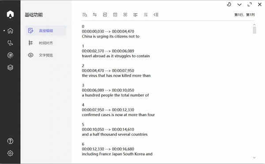Click the find text toolbar icon
The height and width of the screenshot is (164, 265).
(85, 15)
